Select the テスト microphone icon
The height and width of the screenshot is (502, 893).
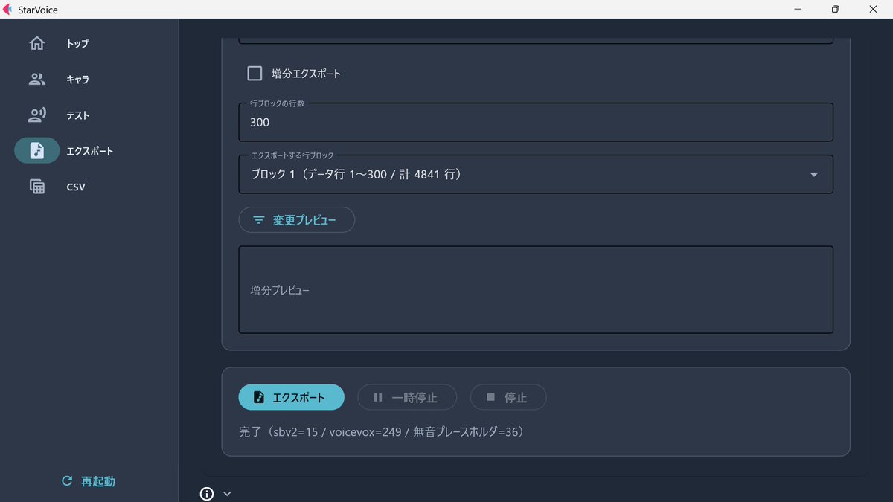click(36, 115)
